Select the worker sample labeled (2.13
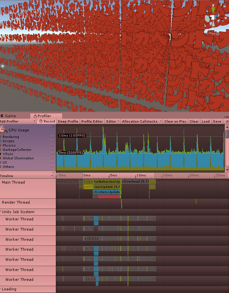 91,279
